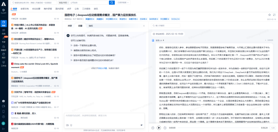
Task: Ask 请提炼出报告的核心观点
Action: pos(85,50)
